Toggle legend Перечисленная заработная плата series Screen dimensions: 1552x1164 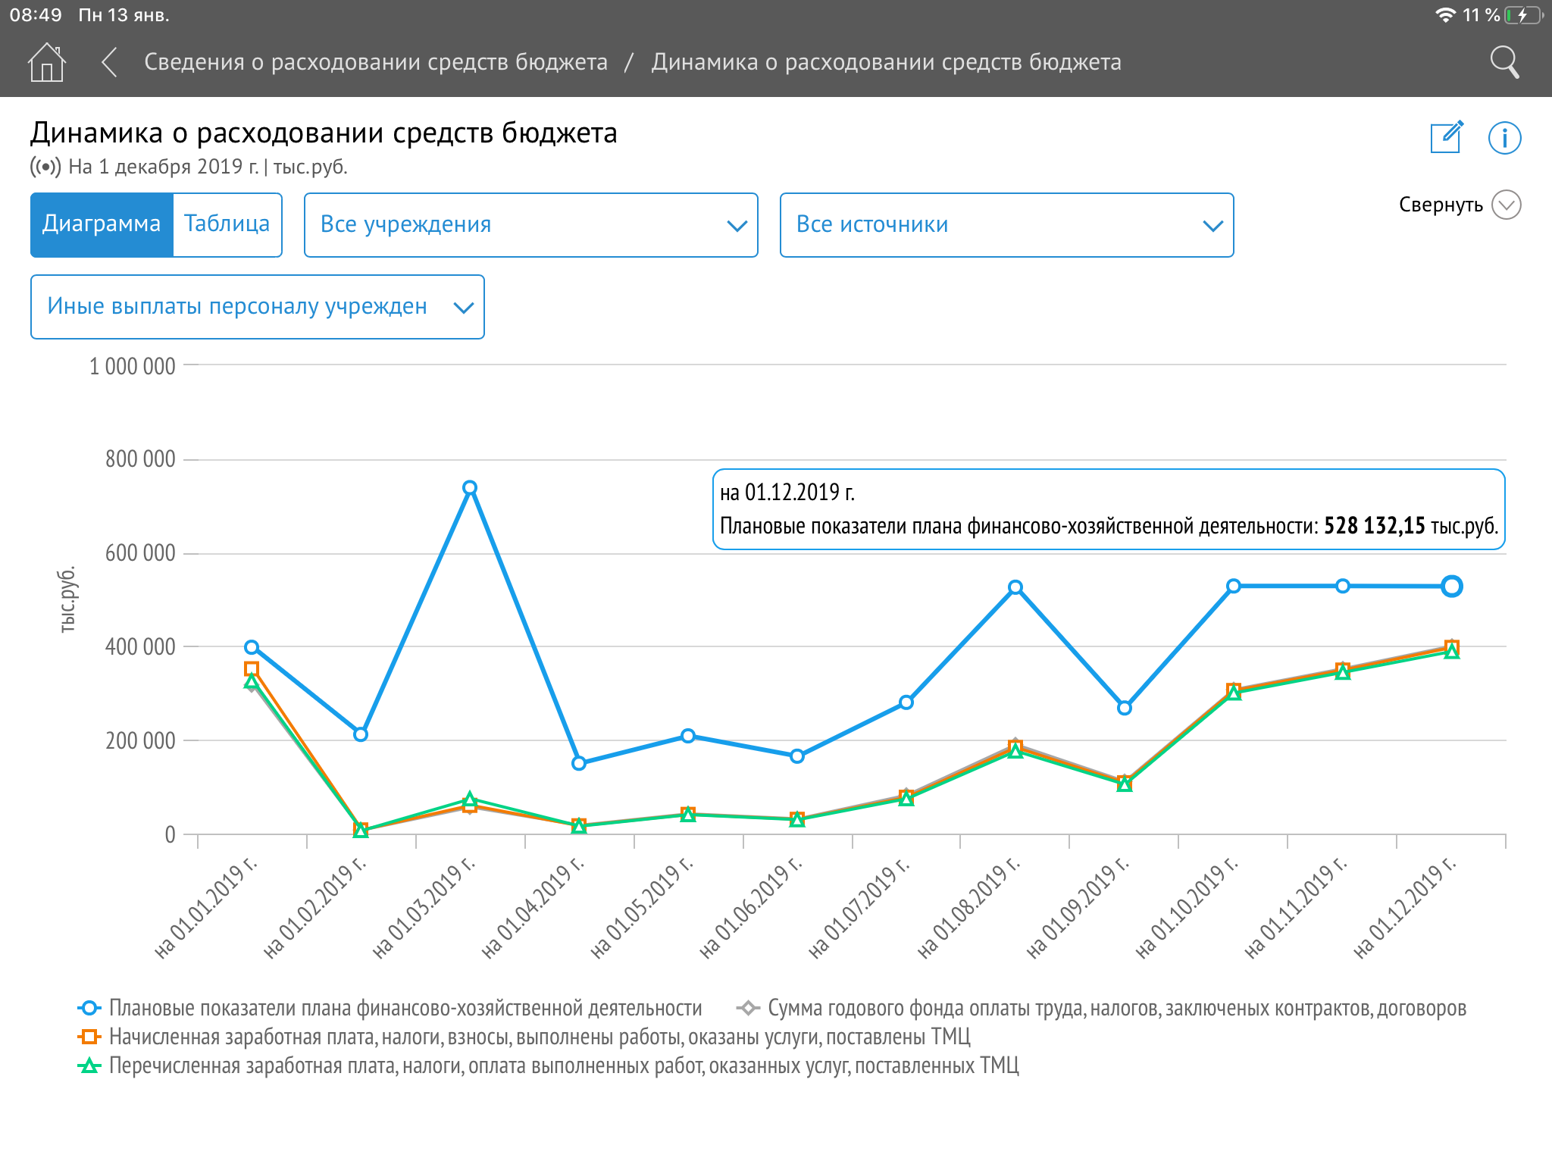(548, 1065)
